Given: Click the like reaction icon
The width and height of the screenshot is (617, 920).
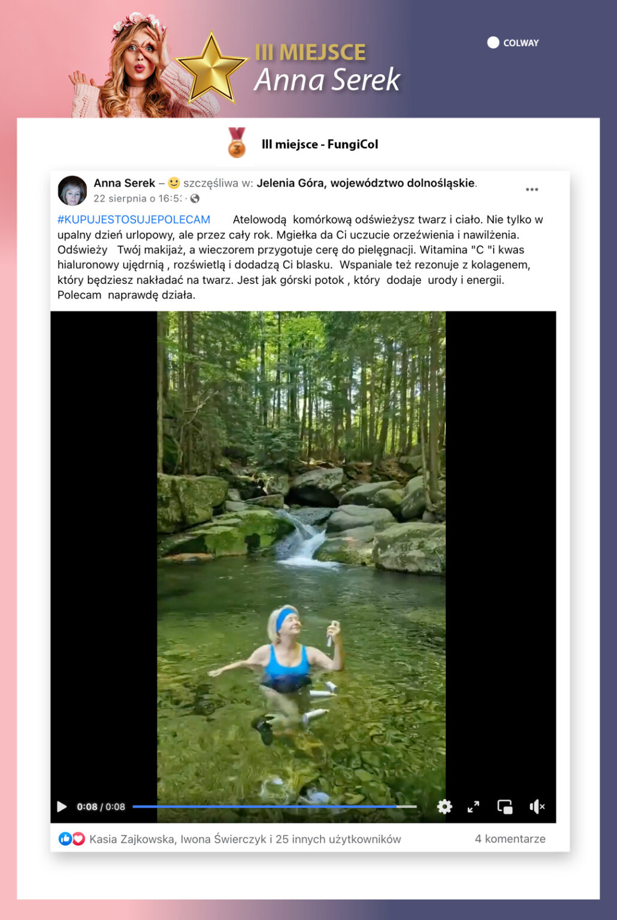Looking at the screenshot, I should [x=65, y=839].
